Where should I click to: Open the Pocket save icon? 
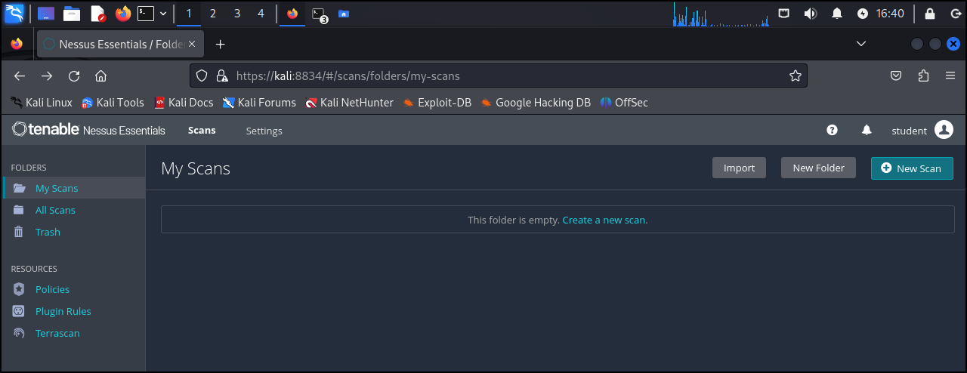click(x=896, y=76)
